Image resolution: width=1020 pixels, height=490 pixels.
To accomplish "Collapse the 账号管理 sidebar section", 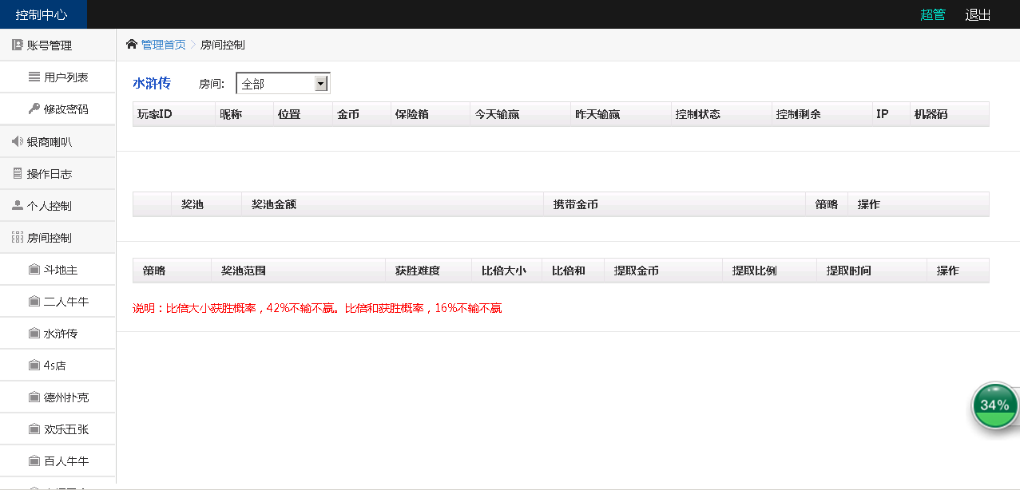I will (x=50, y=45).
